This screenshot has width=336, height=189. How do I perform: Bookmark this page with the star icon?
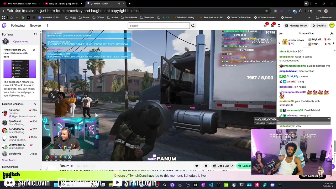[x=267, y=11]
